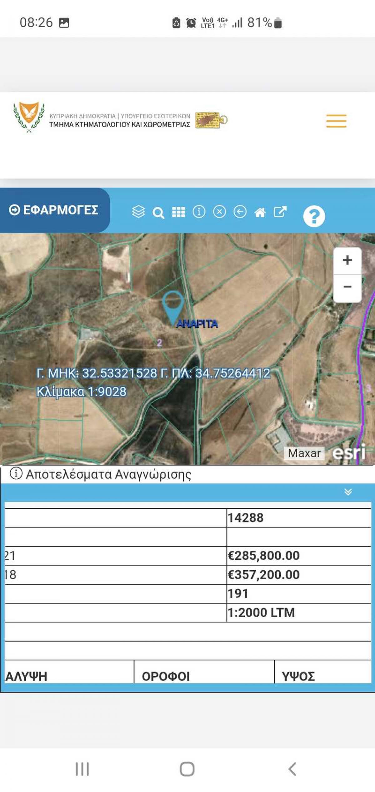Click the magnifier search icon

(158, 213)
